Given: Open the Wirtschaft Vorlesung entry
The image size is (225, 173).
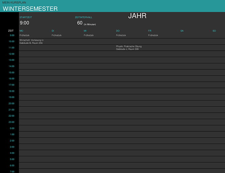Looking at the screenshot, I should click(32, 42).
